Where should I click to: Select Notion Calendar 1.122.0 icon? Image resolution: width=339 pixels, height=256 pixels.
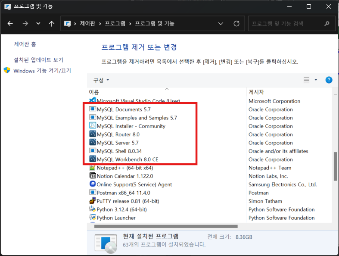(x=93, y=175)
